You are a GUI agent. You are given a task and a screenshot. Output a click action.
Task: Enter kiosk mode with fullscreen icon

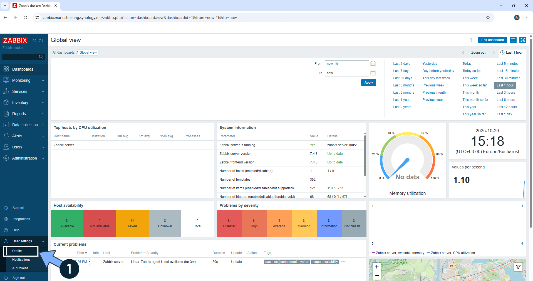[523, 40]
